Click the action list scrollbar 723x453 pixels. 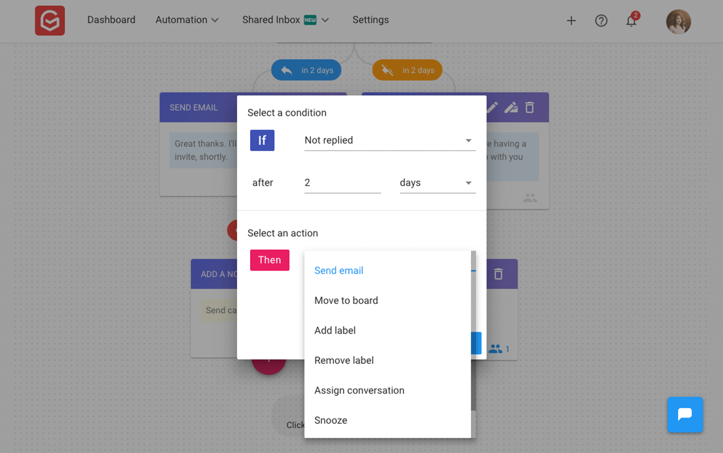[473, 330]
